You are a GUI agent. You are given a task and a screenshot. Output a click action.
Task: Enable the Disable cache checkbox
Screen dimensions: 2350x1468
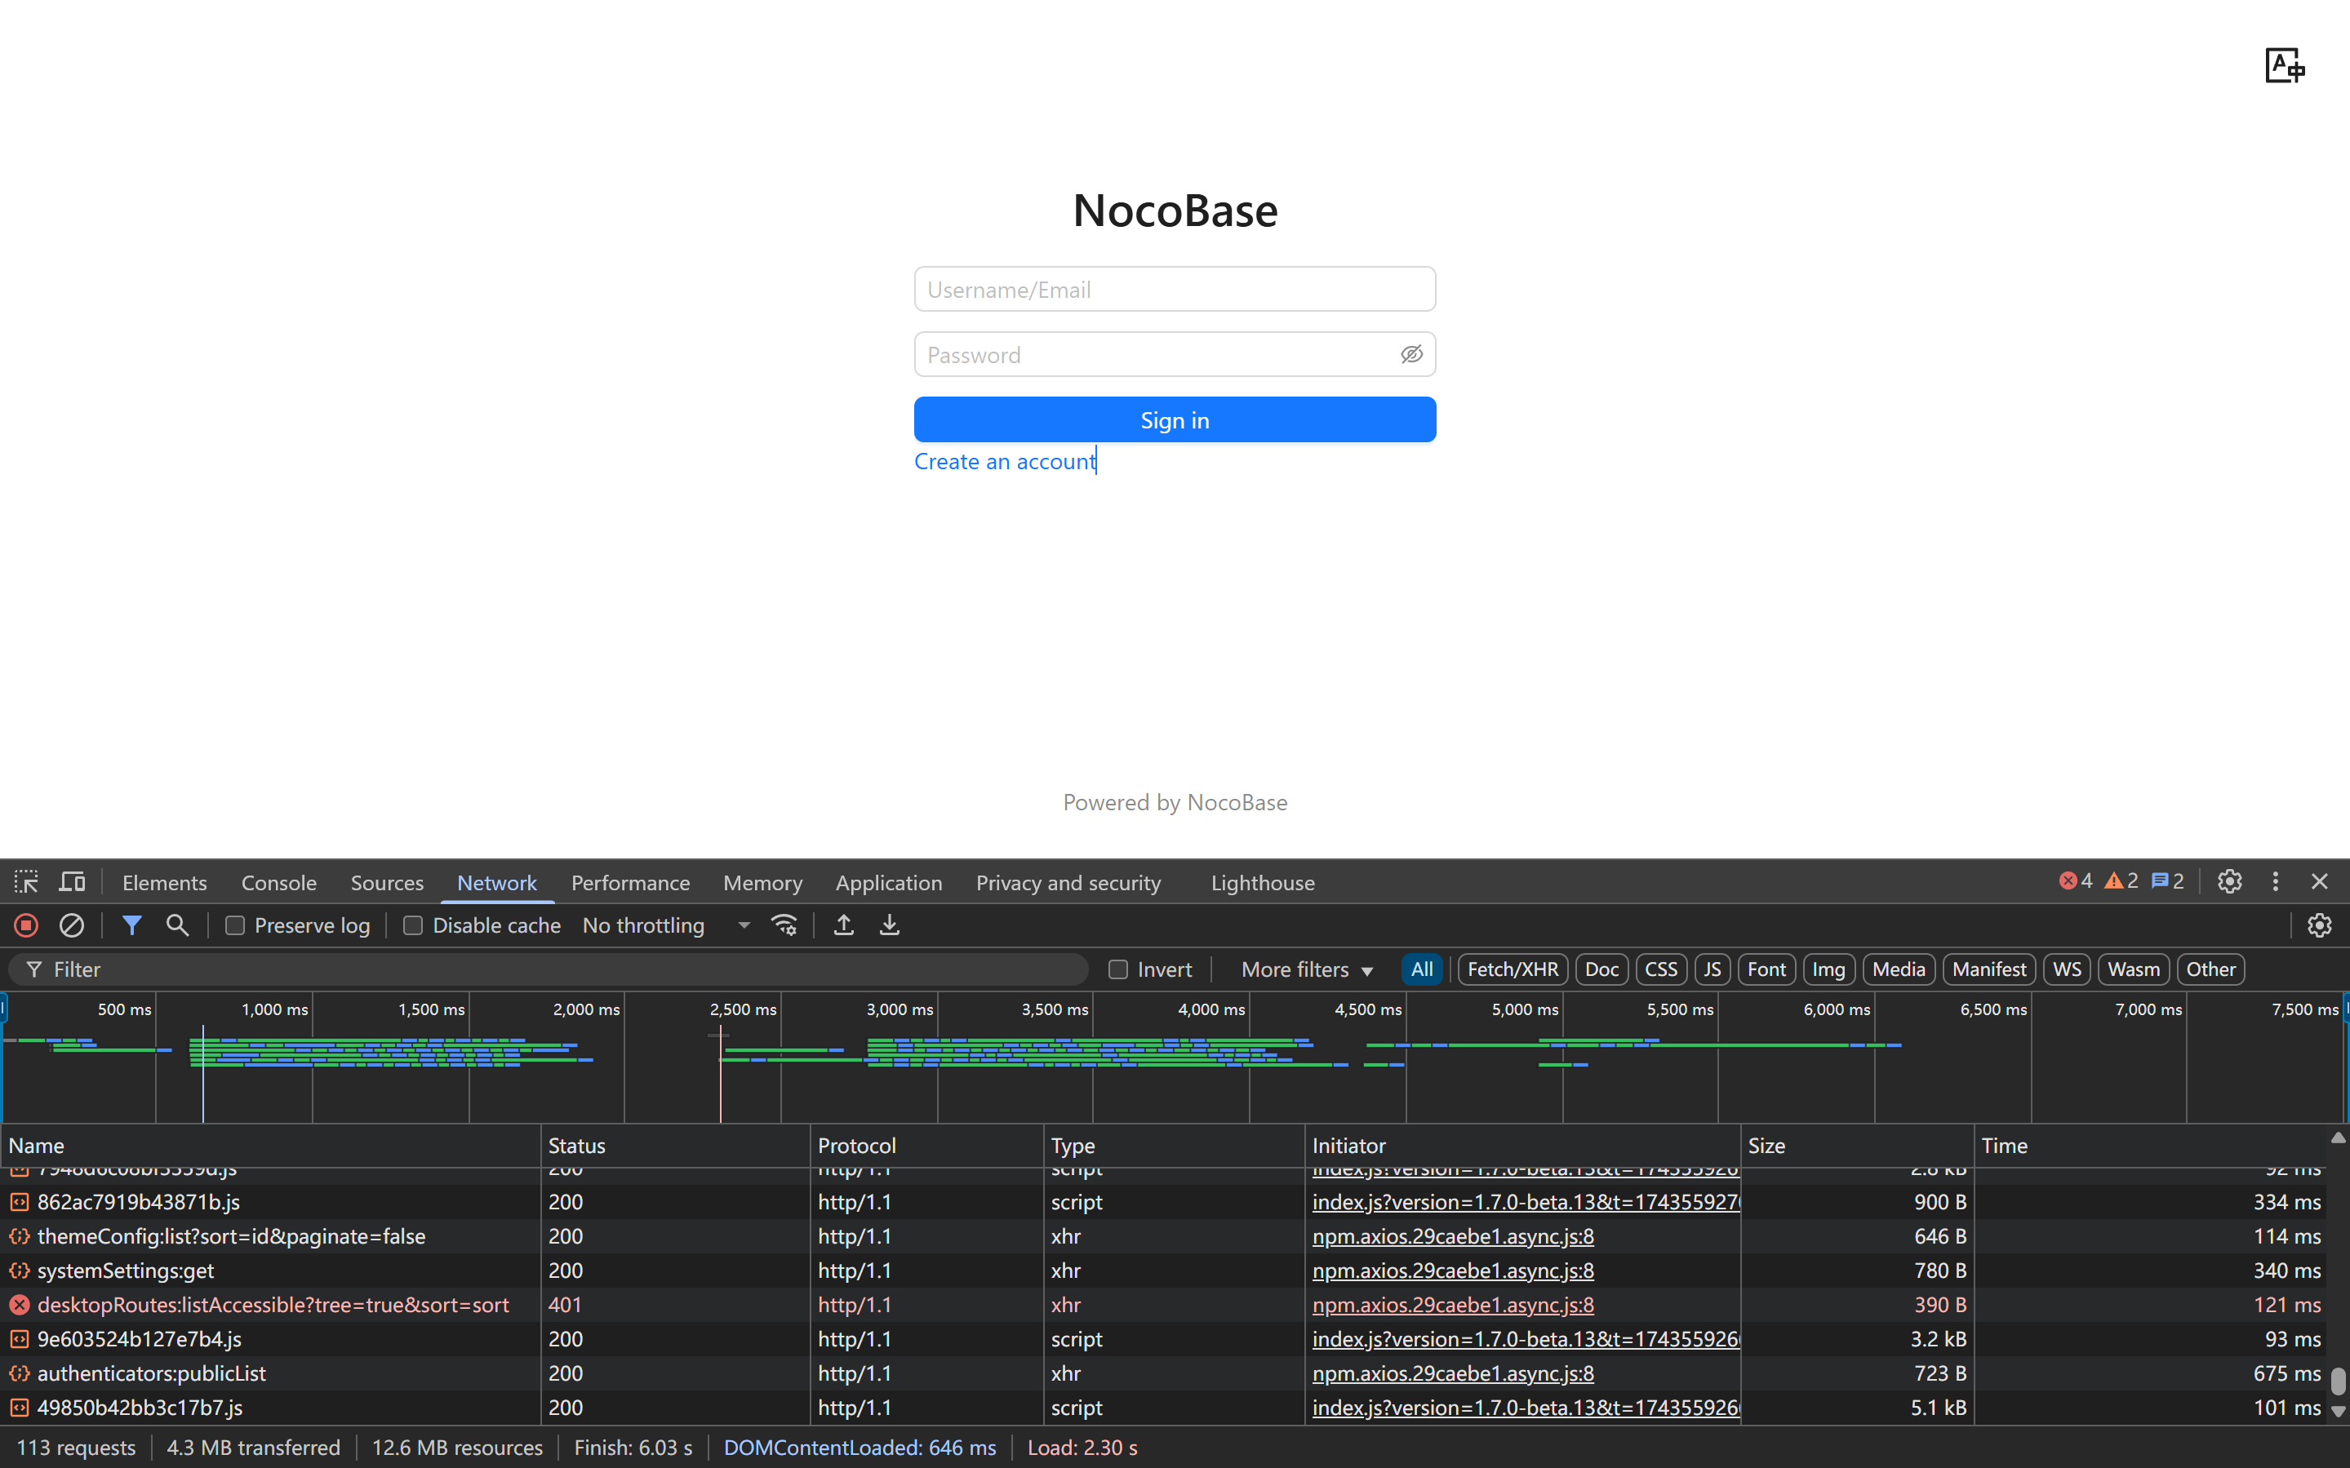click(413, 925)
